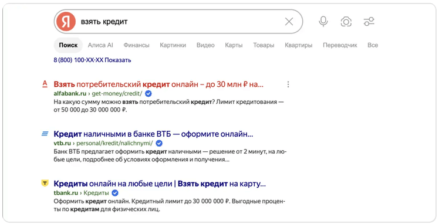Select the Поиск tab
Viewport: 439px width, 224px height.
[68, 45]
